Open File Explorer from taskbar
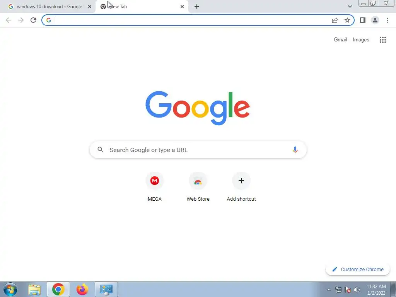This screenshot has width=396, height=297. (34, 289)
